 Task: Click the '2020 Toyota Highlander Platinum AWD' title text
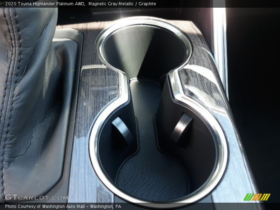tap(45, 4)
